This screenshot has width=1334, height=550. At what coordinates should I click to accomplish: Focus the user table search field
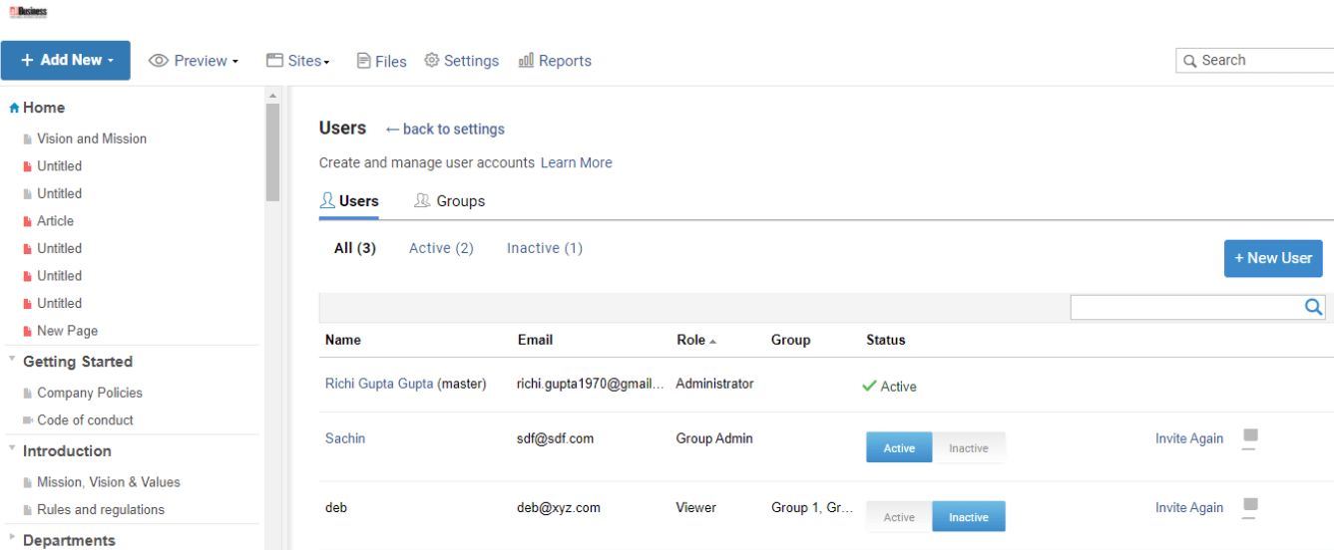(1185, 307)
